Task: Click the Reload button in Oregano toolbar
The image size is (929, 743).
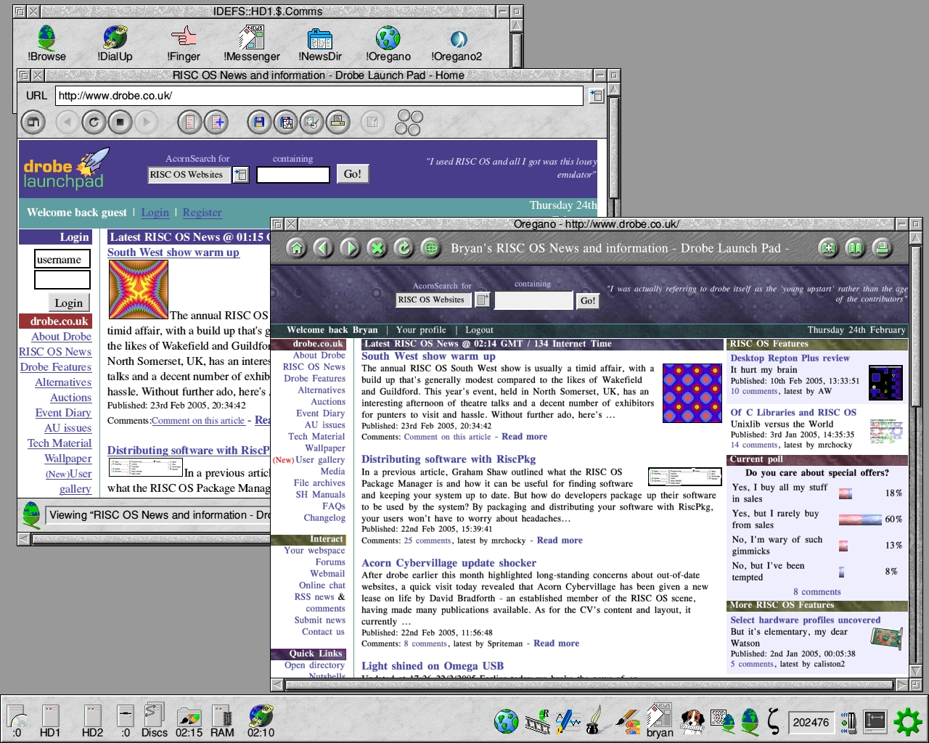Action: 404,248
